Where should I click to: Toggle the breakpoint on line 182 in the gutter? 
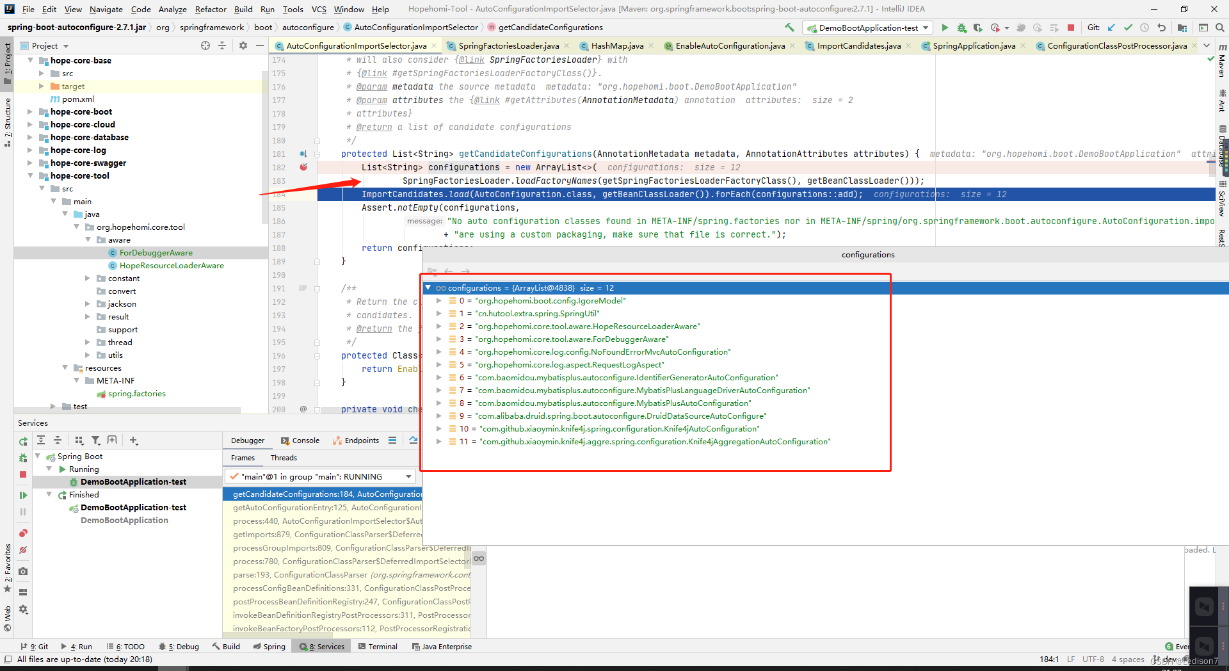click(303, 167)
